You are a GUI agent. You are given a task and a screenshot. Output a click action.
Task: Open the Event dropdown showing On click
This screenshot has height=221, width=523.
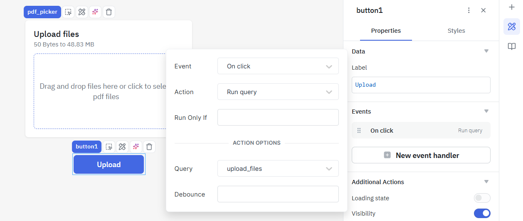coord(278,66)
